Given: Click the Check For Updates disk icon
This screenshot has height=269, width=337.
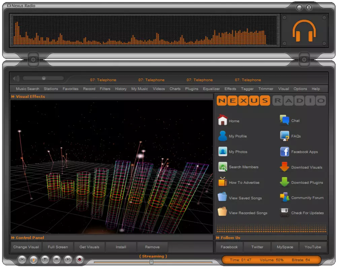Looking at the screenshot, I should coord(284,213).
